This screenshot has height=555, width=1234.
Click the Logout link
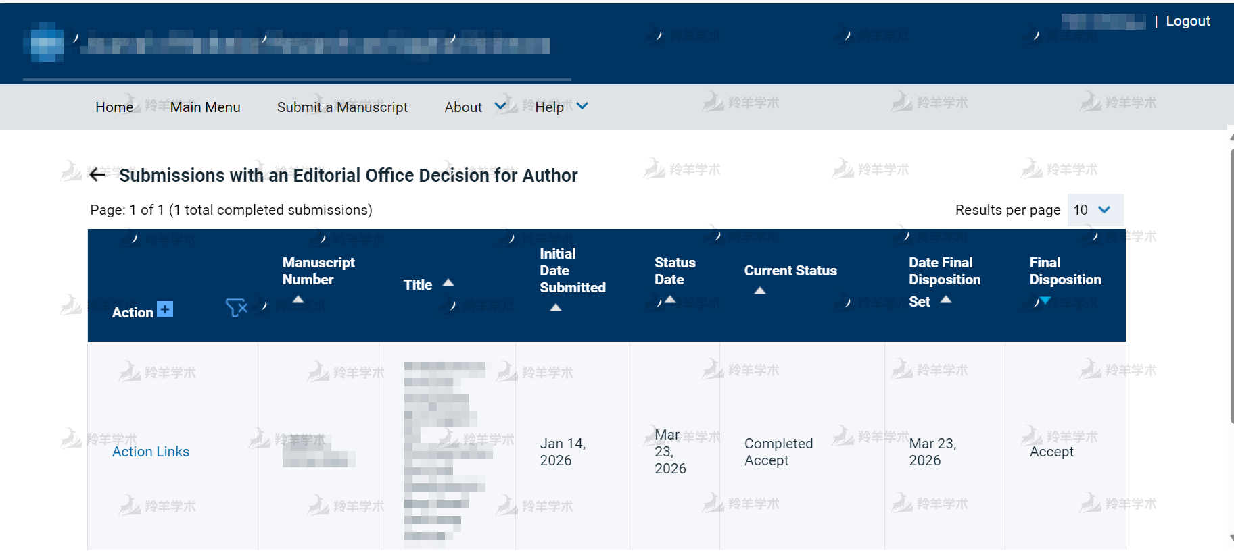coord(1187,21)
